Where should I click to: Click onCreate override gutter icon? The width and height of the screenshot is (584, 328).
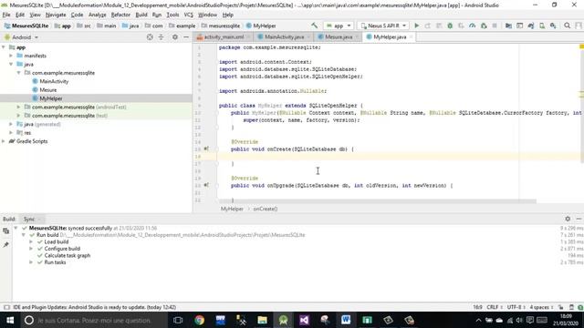206,149
